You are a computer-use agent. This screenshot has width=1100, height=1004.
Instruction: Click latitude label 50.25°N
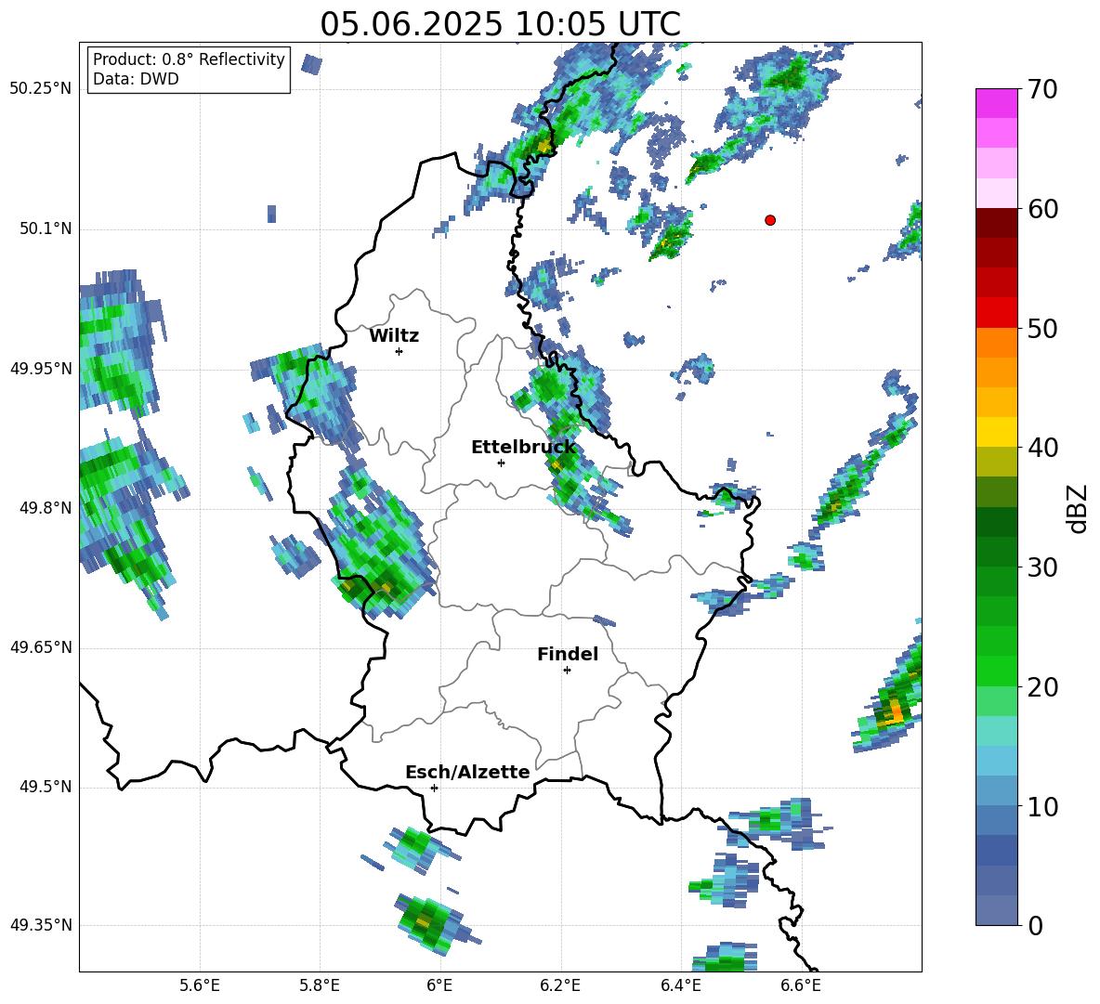[41, 89]
